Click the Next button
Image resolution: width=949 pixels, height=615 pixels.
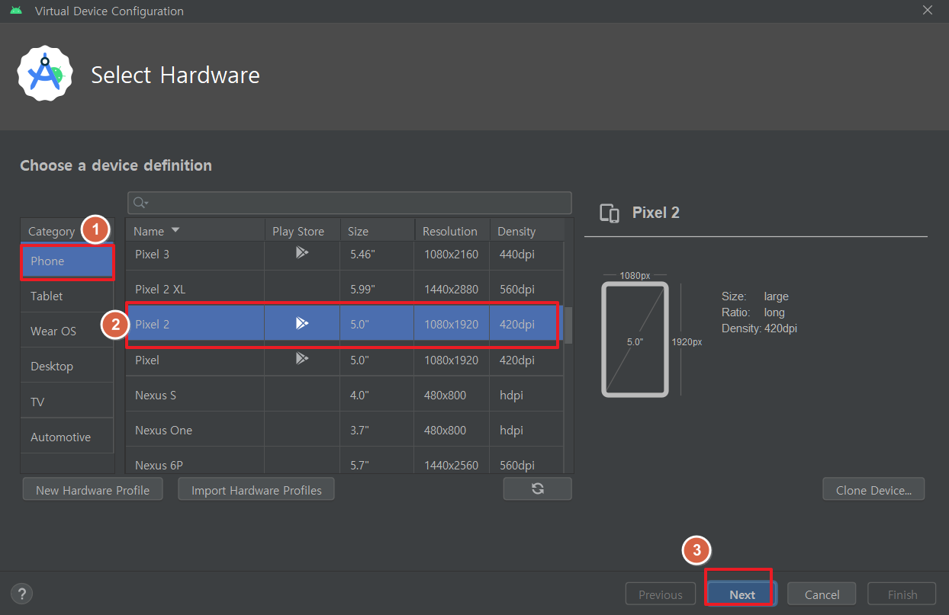(742, 594)
